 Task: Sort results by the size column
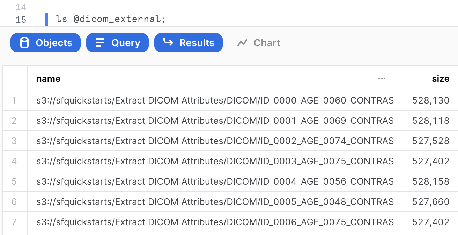click(x=441, y=79)
